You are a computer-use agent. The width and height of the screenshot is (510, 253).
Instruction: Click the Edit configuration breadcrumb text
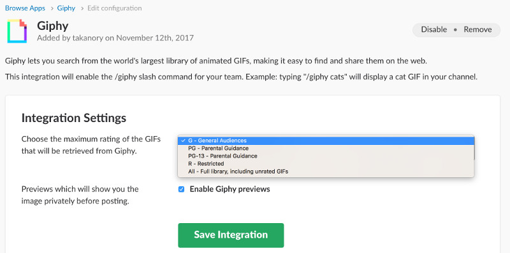click(x=115, y=8)
